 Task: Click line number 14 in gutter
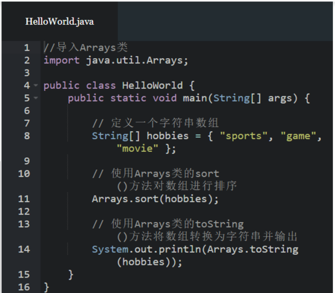point(24,250)
